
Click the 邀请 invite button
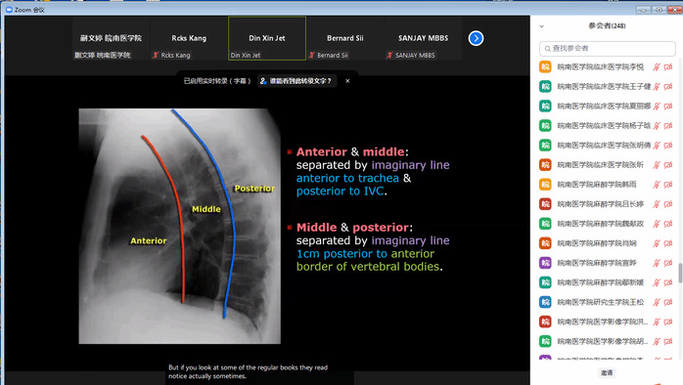607,373
